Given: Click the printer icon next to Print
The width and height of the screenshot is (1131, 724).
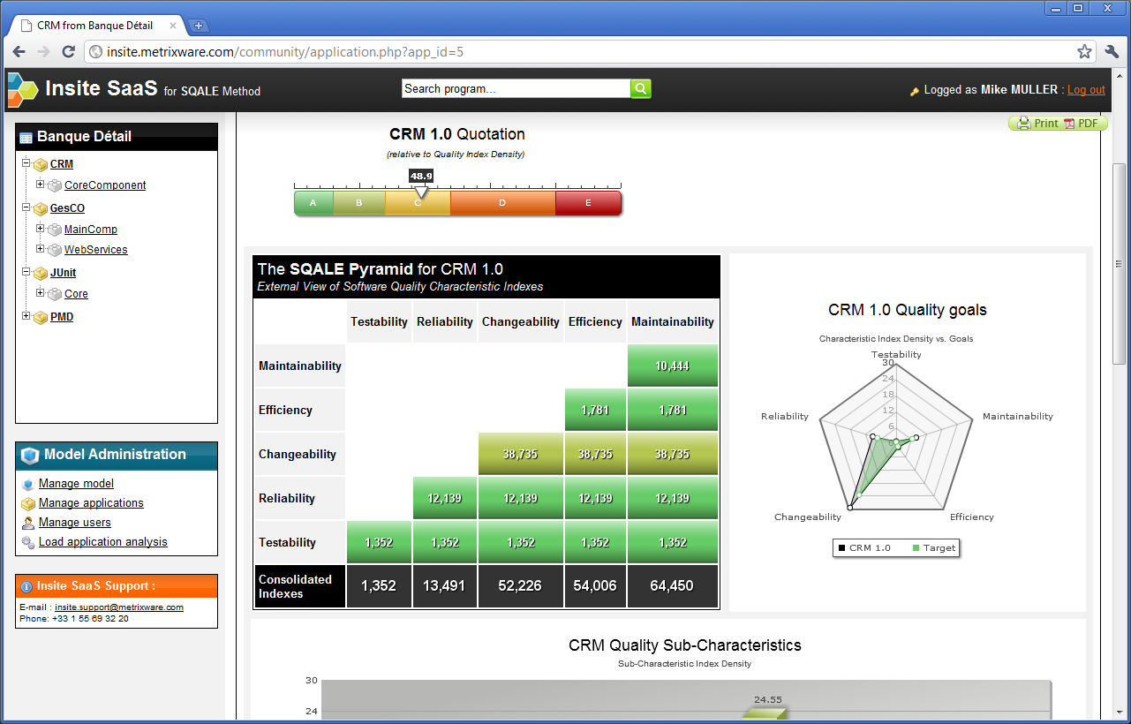Looking at the screenshot, I should (1023, 124).
